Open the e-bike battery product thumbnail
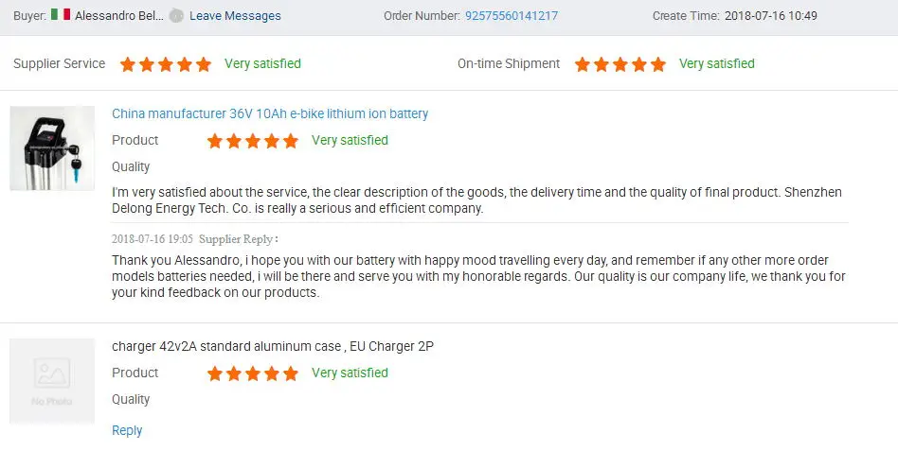Image resolution: width=898 pixels, height=451 pixels. point(52,148)
